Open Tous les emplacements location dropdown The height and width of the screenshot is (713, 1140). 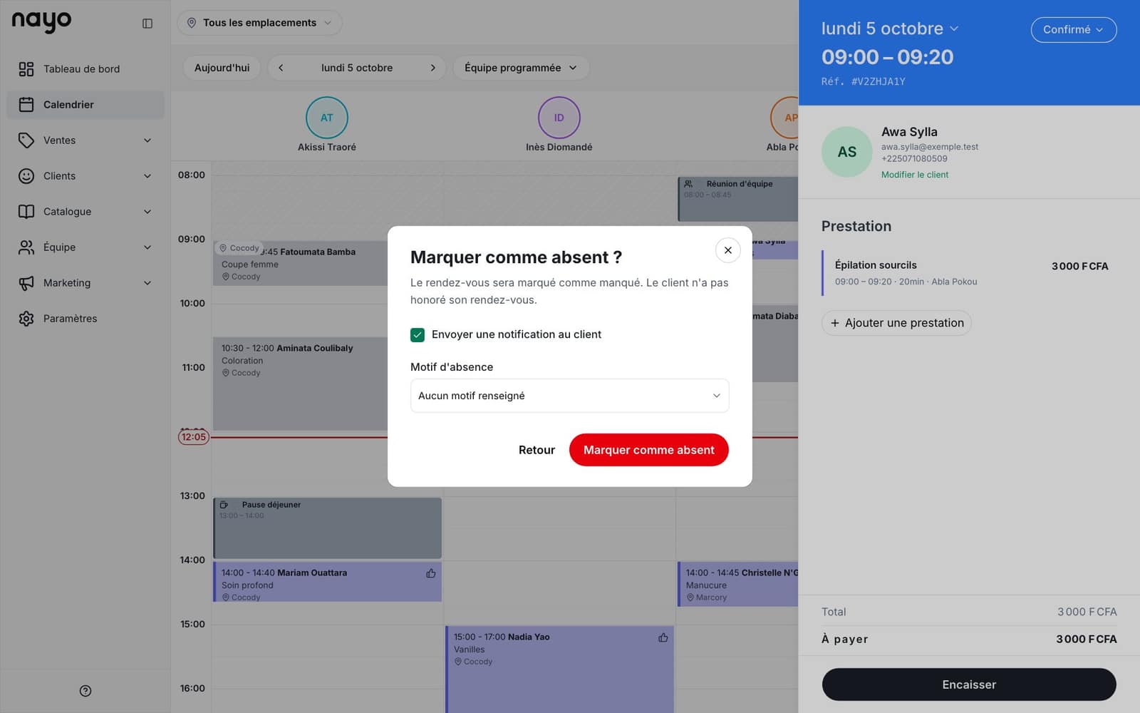259,23
